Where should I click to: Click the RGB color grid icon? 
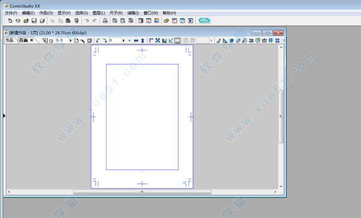tap(156, 20)
